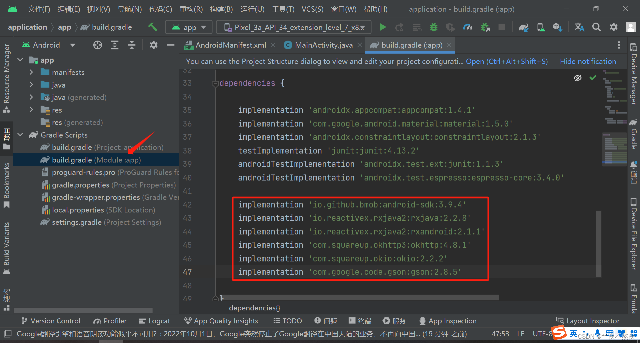This screenshot has height=343, width=640.
Task: Toggle the inspection highlighting eye icon
Action: pyautogui.click(x=578, y=78)
